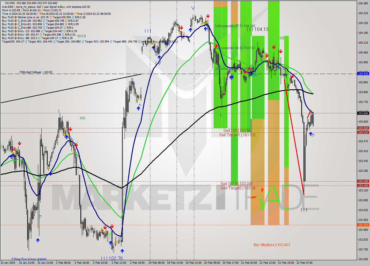Click the '1 Feb 08:00' time axis label
This screenshot has width=370, height=266.
[63, 263]
